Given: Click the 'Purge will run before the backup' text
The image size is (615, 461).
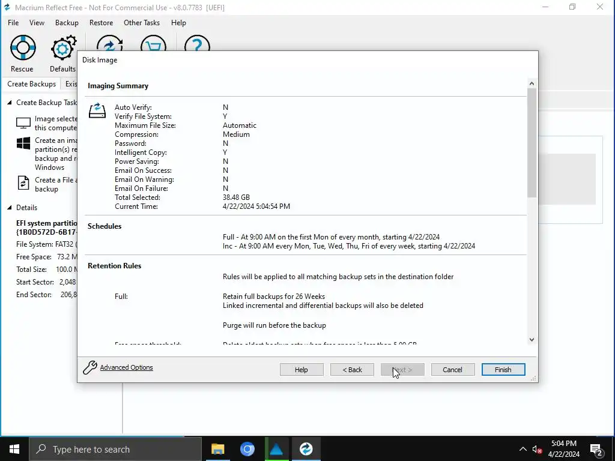Looking at the screenshot, I should pos(274,325).
